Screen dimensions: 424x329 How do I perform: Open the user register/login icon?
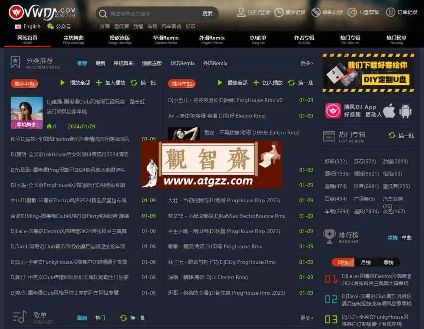click(x=241, y=12)
